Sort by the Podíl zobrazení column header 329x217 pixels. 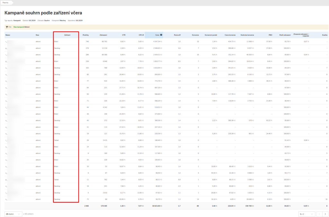(285, 35)
